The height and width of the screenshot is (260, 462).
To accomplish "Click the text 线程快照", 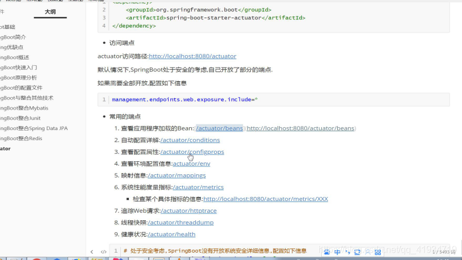I will (x=134, y=223).
